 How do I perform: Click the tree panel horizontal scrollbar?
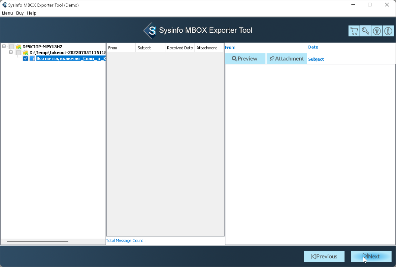pos(38,242)
